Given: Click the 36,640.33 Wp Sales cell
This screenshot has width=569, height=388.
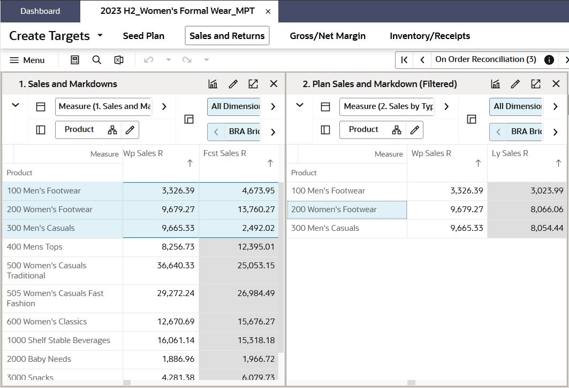Looking at the screenshot, I should click(x=161, y=270).
